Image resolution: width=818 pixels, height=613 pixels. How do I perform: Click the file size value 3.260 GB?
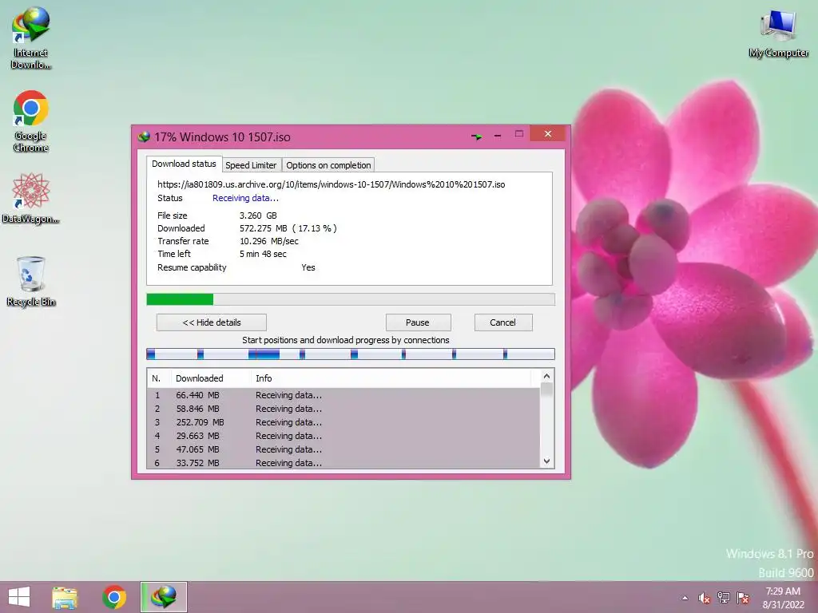pyautogui.click(x=258, y=216)
